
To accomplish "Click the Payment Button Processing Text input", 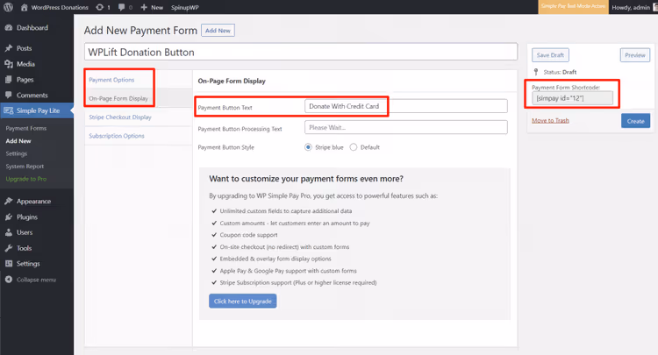I will point(406,127).
